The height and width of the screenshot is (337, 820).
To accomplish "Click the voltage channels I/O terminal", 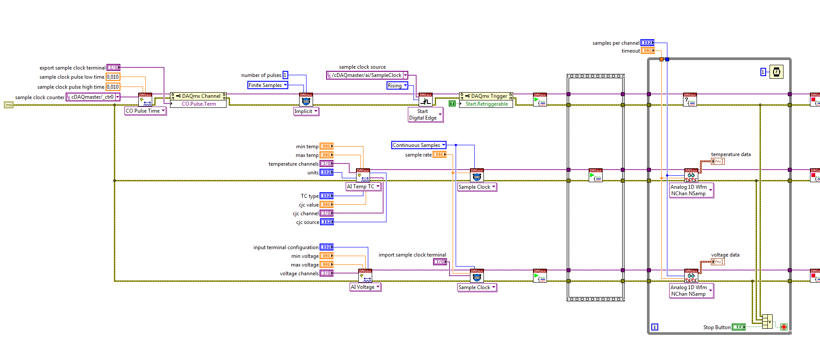I will pos(327,273).
